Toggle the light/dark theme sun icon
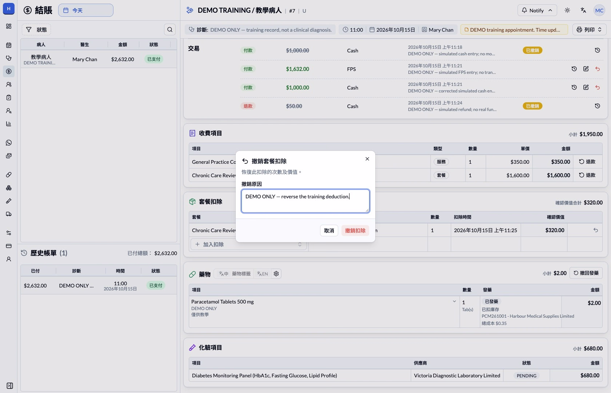This screenshot has width=611, height=393. point(567,10)
